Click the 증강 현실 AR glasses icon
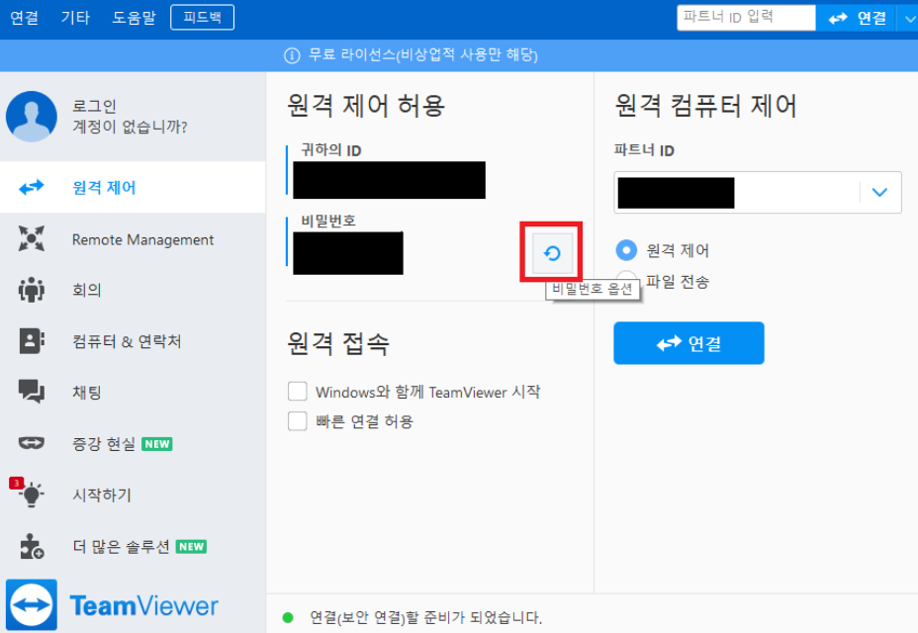The image size is (918, 633). [x=32, y=443]
